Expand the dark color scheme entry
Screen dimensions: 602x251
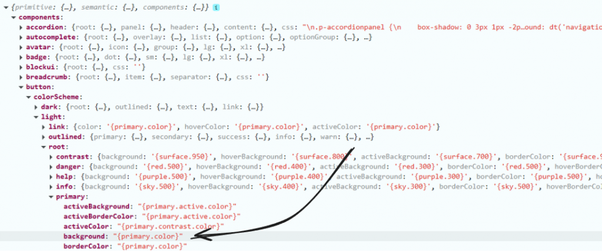[36, 107]
